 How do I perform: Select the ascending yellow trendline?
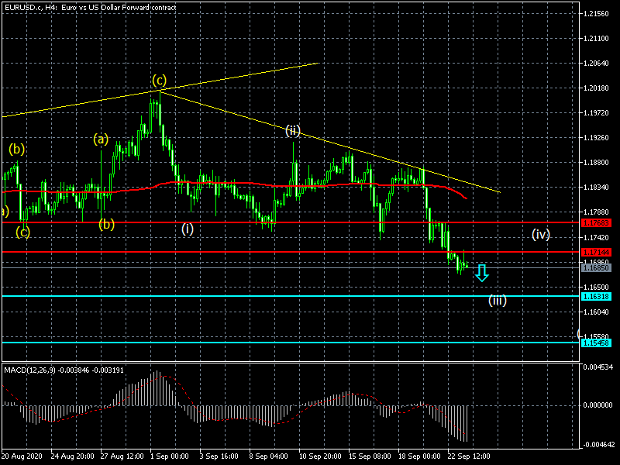(232, 78)
